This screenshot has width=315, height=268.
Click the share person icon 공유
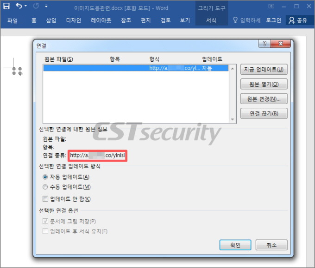291,20
